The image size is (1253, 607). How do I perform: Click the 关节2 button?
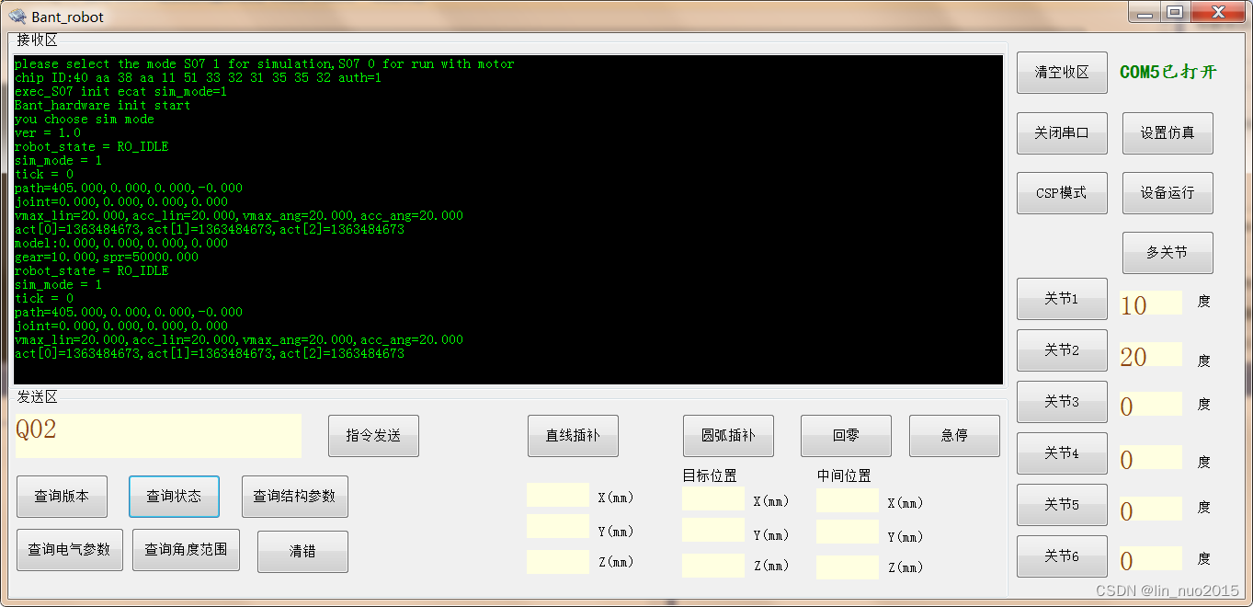coord(1062,350)
